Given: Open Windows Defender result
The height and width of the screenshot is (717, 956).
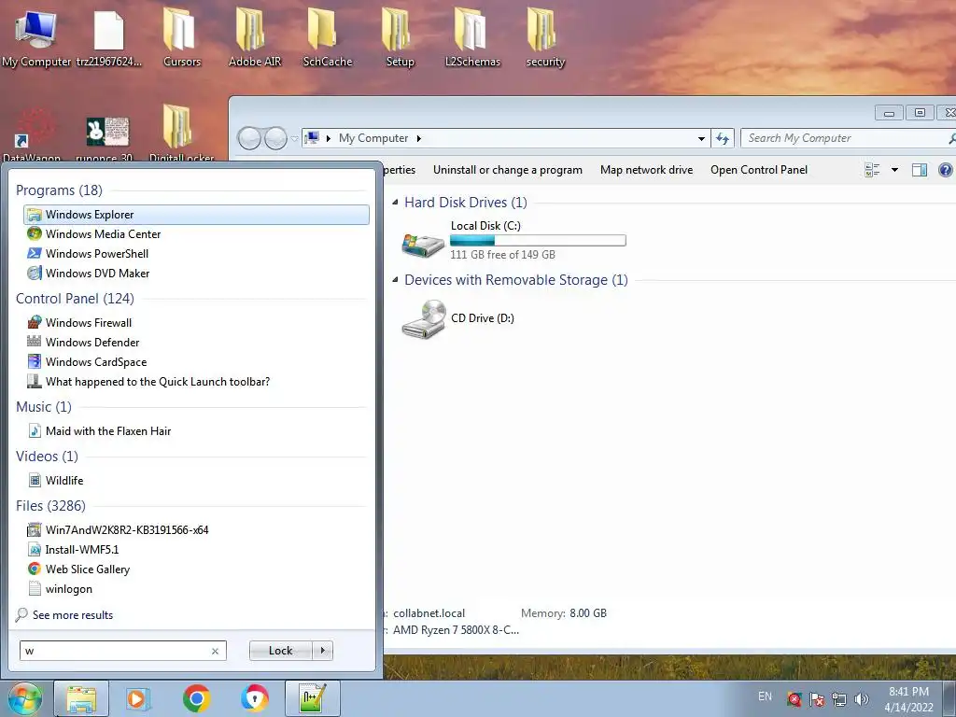Looking at the screenshot, I should coord(196,342).
